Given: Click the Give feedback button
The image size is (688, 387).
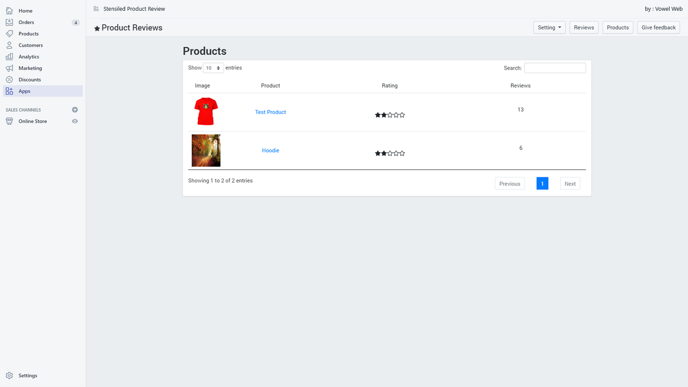Looking at the screenshot, I should (x=658, y=27).
